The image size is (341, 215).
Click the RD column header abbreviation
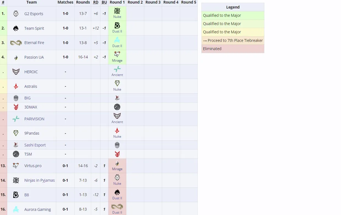[x=96, y=2]
